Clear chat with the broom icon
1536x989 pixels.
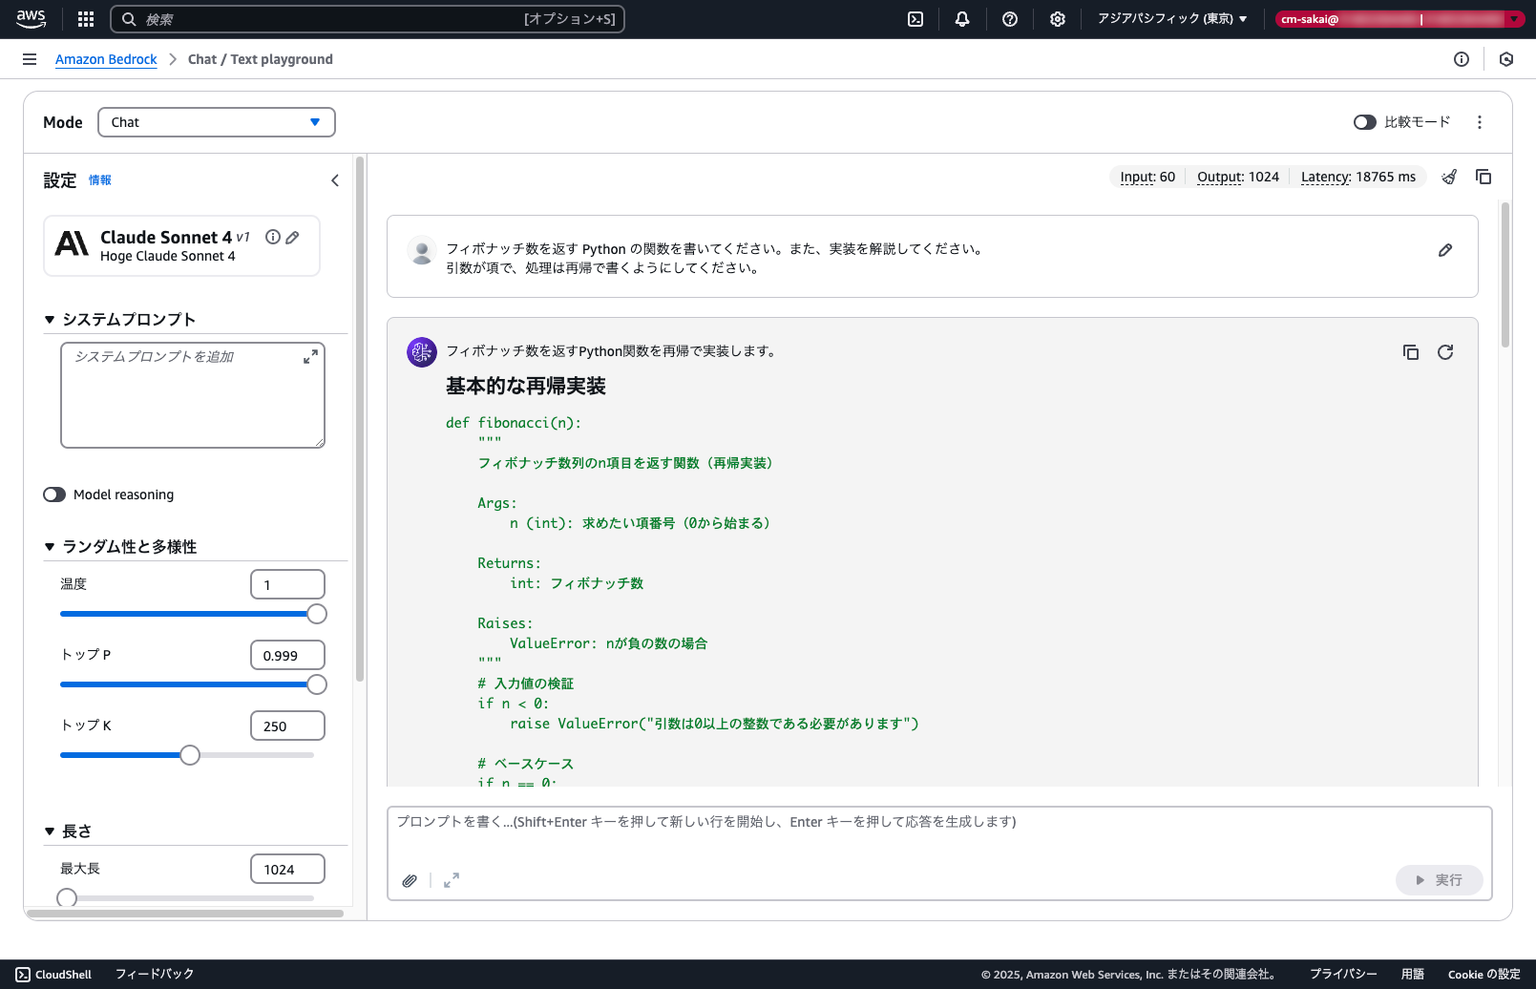pyautogui.click(x=1449, y=177)
